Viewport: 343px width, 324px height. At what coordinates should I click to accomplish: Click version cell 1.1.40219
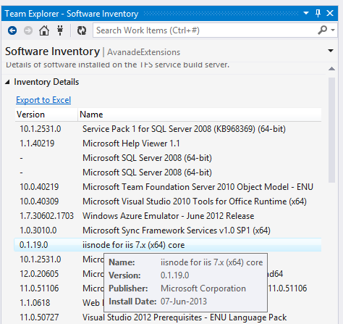click(x=37, y=144)
